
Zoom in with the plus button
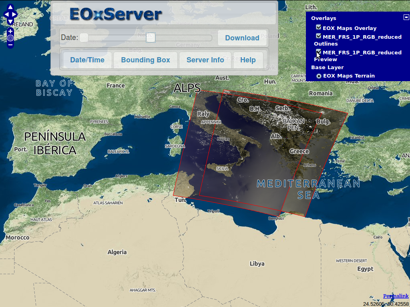(10, 31)
